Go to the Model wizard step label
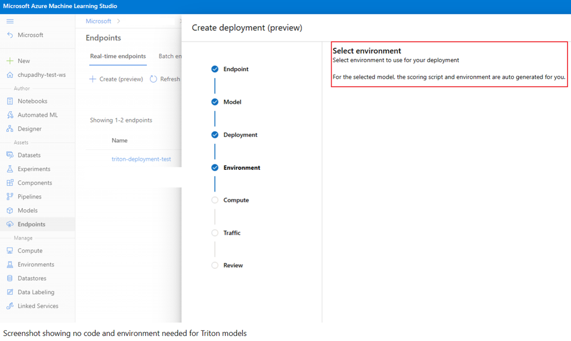Screen dimensions: 571x341 pos(232,102)
